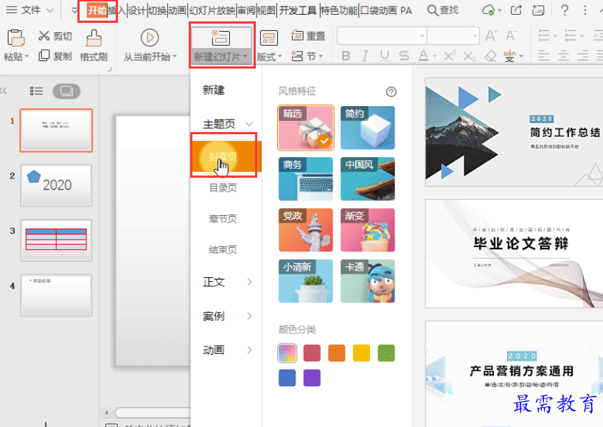This screenshot has width=603, height=427.
Task: Align text left
Action: [x=544, y=56]
